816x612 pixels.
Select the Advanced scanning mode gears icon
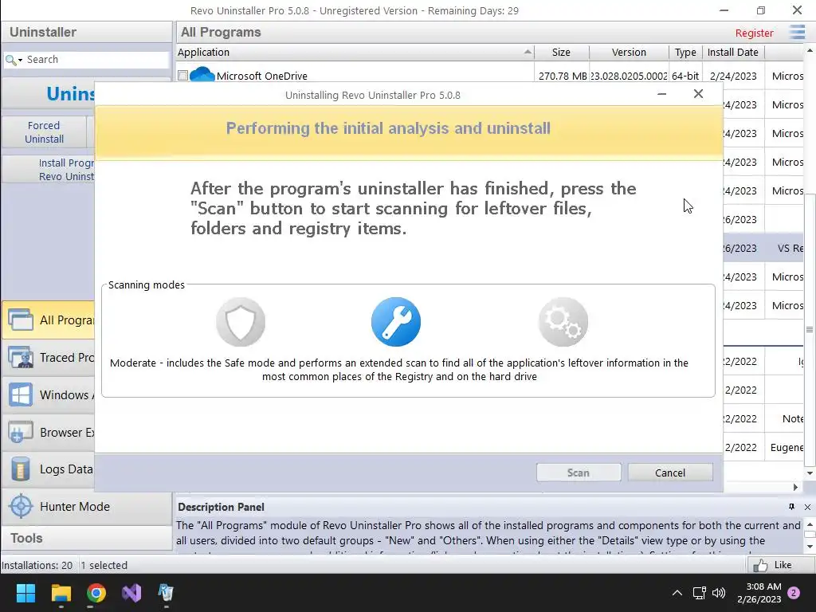563,322
